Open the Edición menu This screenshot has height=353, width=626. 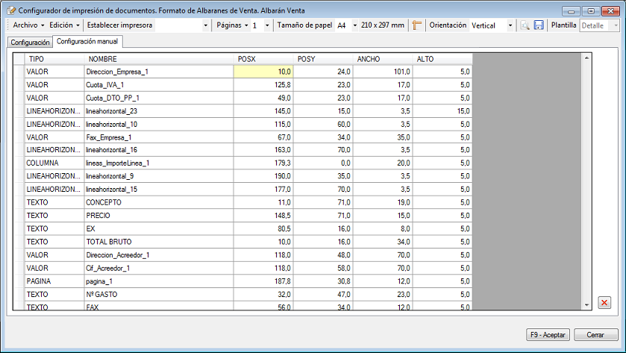(64, 25)
